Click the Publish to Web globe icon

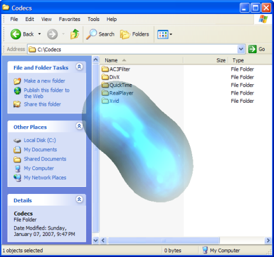coord(18,91)
